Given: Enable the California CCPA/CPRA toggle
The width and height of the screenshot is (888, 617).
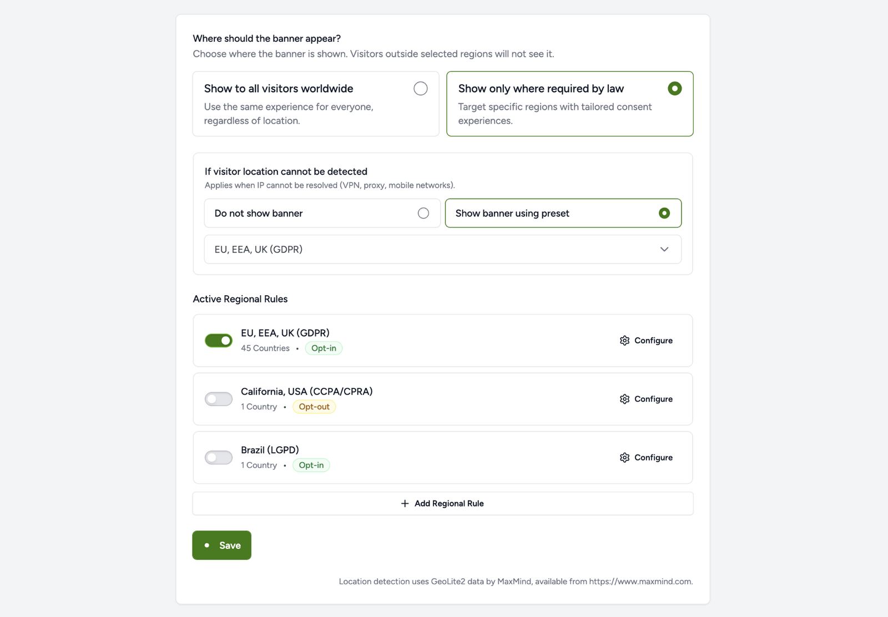Looking at the screenshot, I should click(x=218, y=399).
